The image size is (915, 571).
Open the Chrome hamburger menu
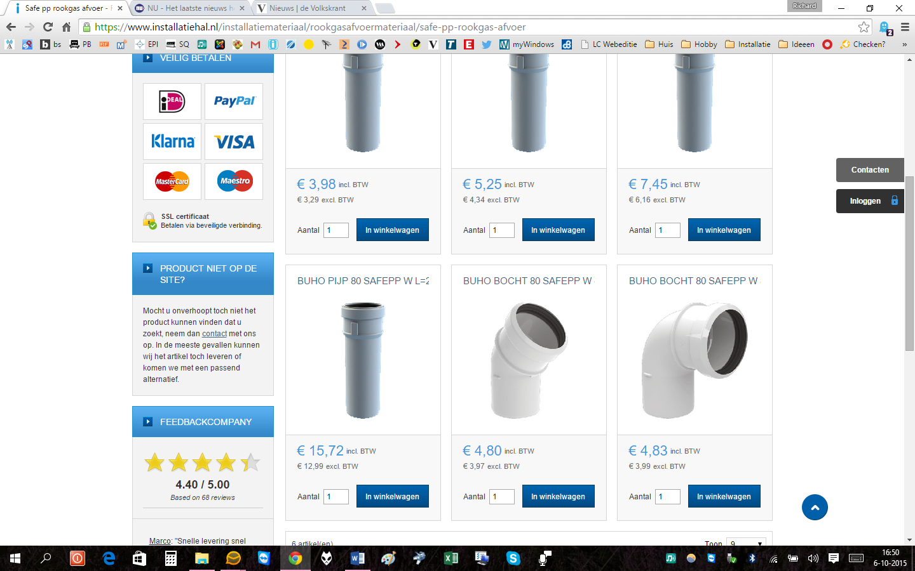tap(905, 27)
